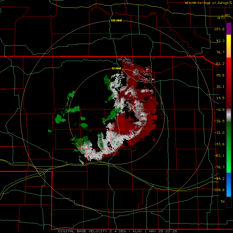Click the 76.7 value on the velocity scale
The height and width of the screenshot is (233, 233).
pos(220,52)
